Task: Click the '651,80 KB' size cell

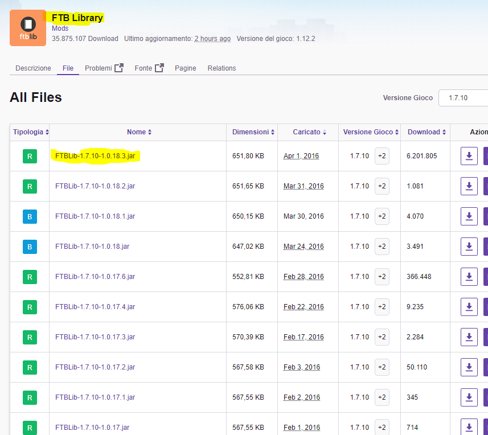Action: tap(248, 156)
